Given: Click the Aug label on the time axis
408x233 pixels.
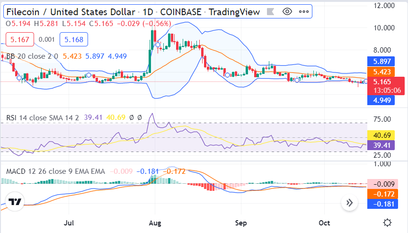Looking at the screenshot, I should click(x=155, y=223).
